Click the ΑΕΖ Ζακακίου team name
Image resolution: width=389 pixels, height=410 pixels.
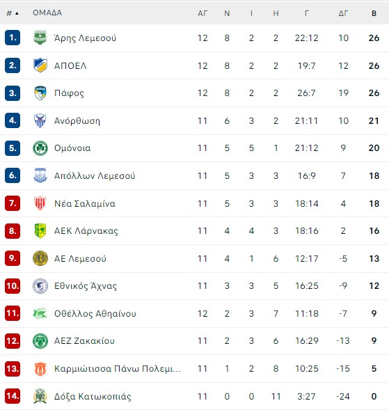[84, 340]
